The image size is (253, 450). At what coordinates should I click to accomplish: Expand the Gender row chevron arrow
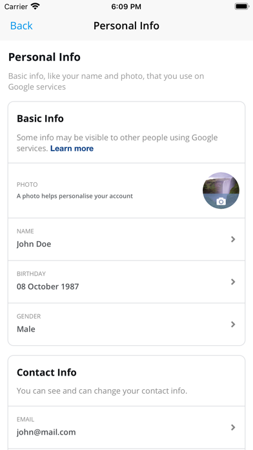pyautogui.click(x=233, y=324)
